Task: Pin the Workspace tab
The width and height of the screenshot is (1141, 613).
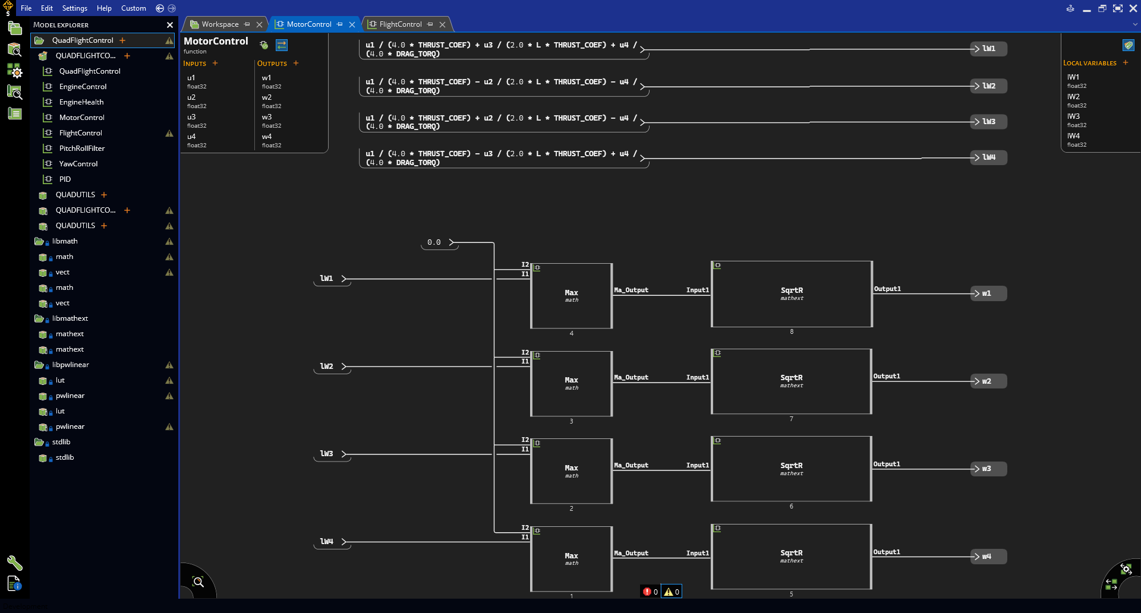Action: pyautogui.click(x=247, y=24)
